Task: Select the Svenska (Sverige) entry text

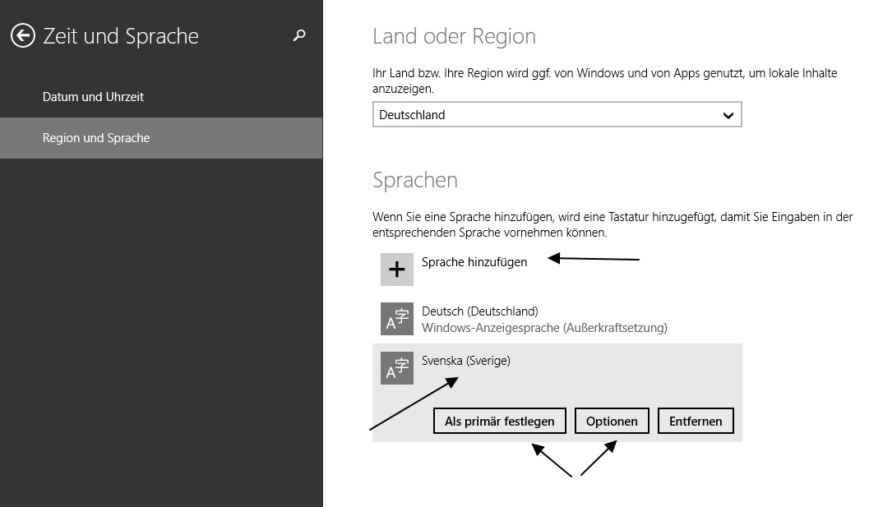Action: click(465, 361)
